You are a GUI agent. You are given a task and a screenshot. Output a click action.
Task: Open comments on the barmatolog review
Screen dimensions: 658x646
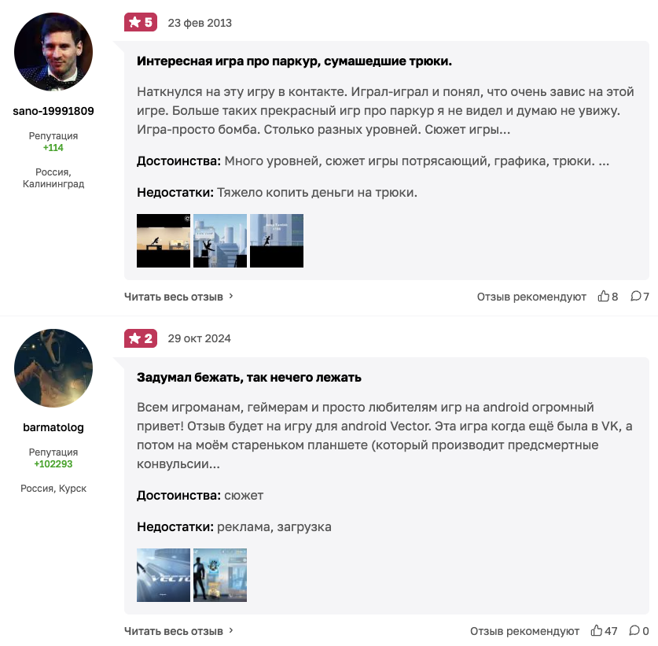click(x=634, y=631)
